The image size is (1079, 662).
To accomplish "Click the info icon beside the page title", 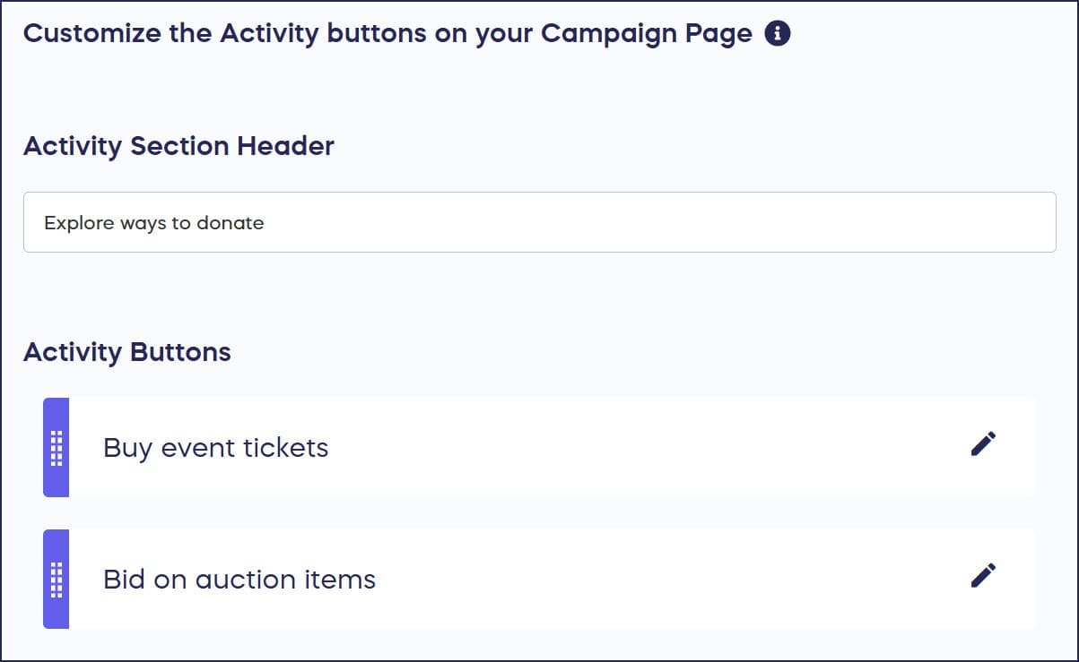I will (777, 34).
